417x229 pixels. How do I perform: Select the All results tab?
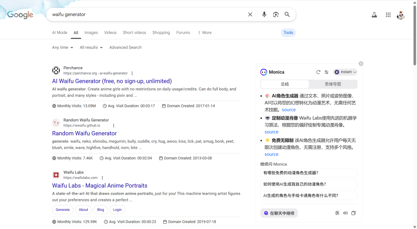point(76,33)
